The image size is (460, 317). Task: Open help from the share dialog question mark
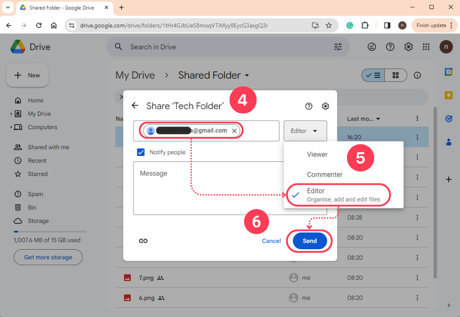(309, 106)
